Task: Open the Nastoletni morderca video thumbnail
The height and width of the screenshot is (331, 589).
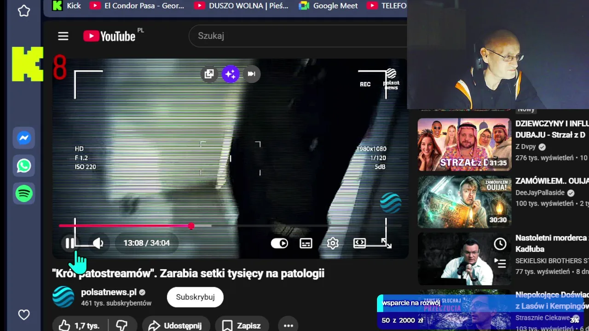Action: point(464,259)
